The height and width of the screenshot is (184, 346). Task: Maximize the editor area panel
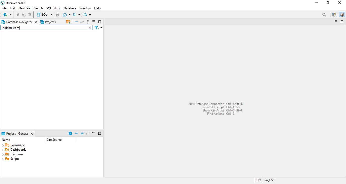pos(342,22)
